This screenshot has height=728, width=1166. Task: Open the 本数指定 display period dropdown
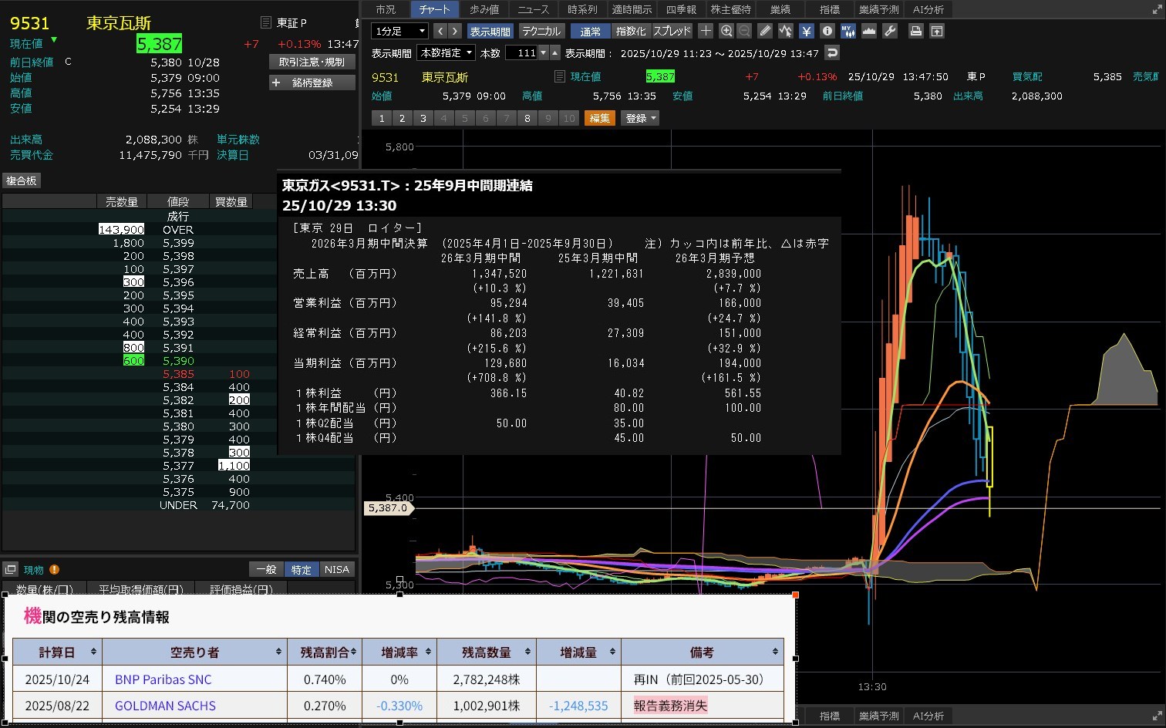point(447,53)
